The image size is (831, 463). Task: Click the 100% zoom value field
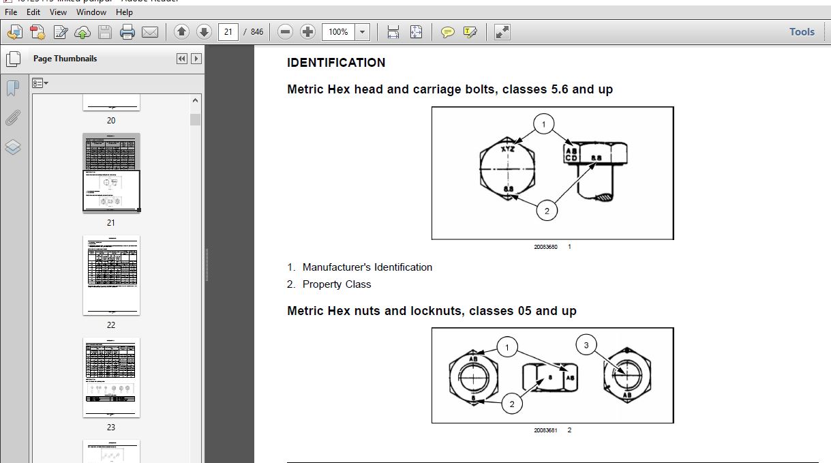coord(338,32)
